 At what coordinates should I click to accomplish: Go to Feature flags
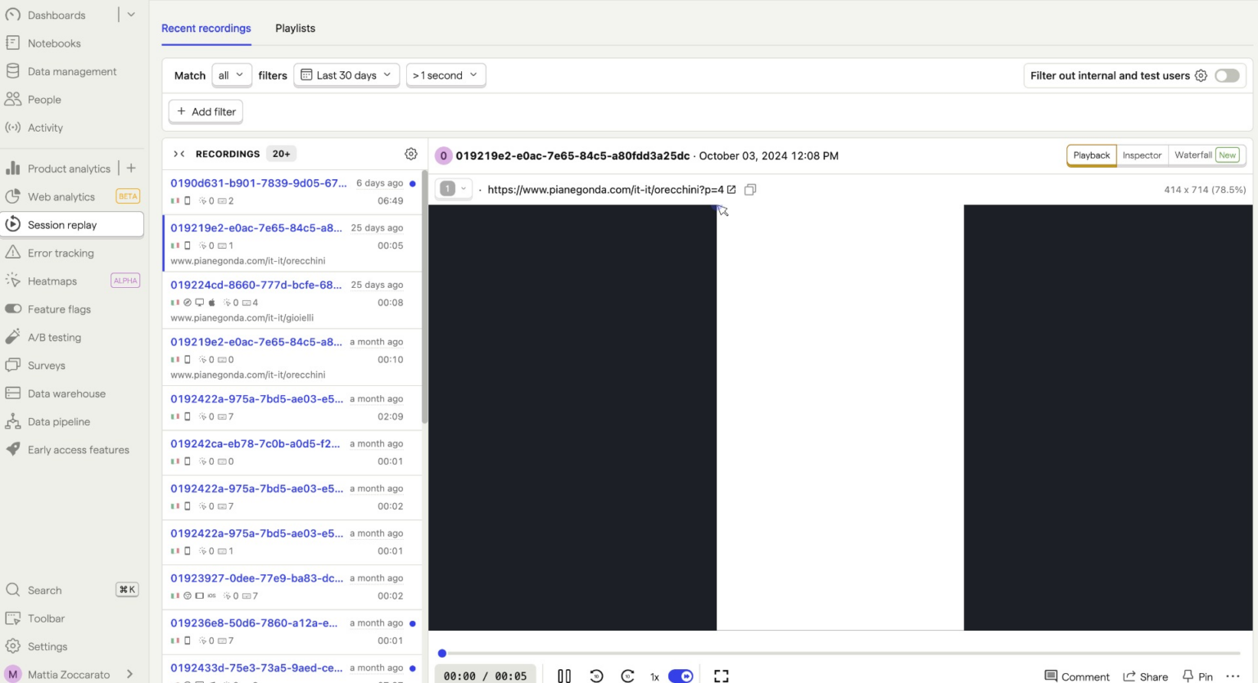(x=59, y=309)
